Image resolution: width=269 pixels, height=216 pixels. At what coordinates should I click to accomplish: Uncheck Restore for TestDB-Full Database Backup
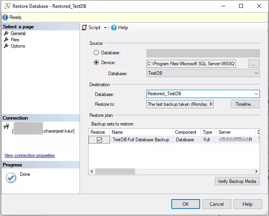100,140
